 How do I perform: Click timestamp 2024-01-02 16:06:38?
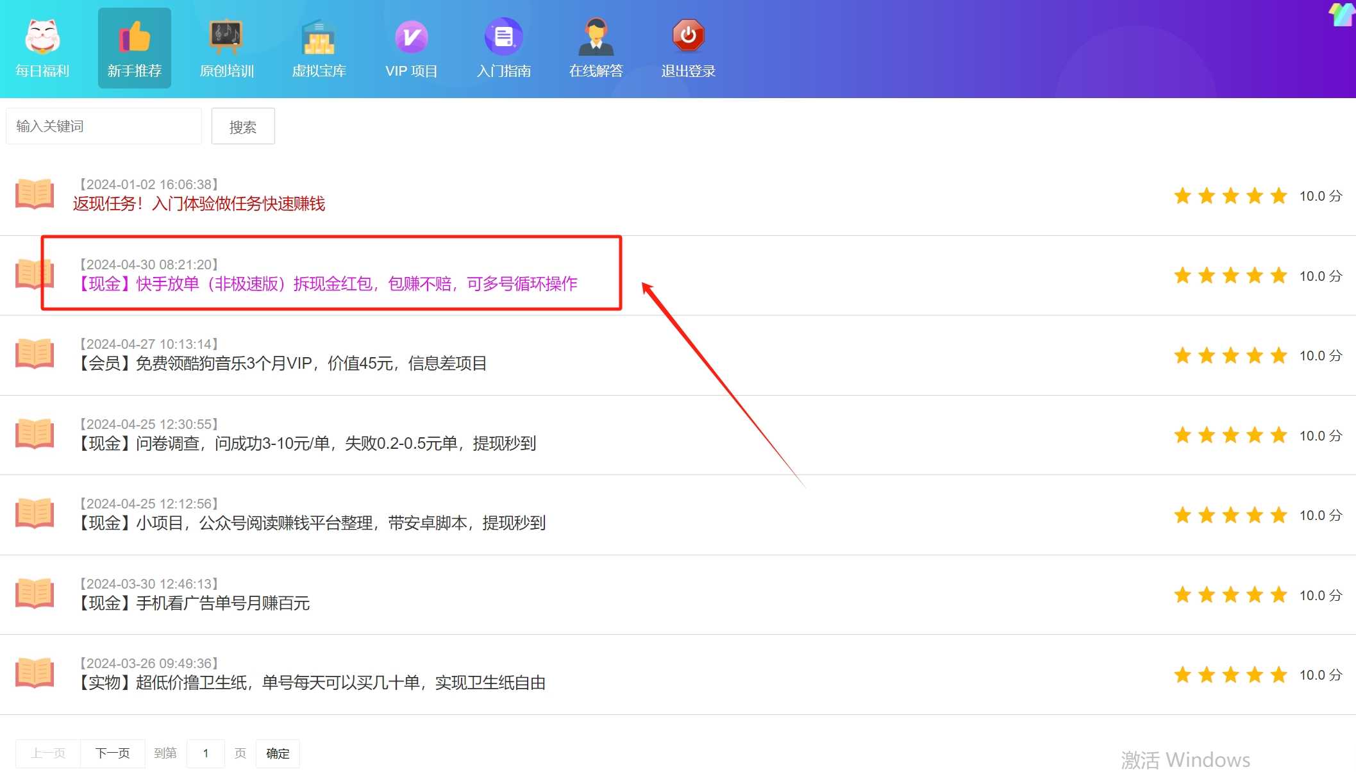pos(149,185)
